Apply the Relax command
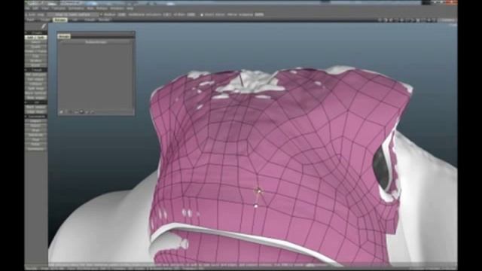The height and width of the screenshot is (271, 482). (35, 144)
